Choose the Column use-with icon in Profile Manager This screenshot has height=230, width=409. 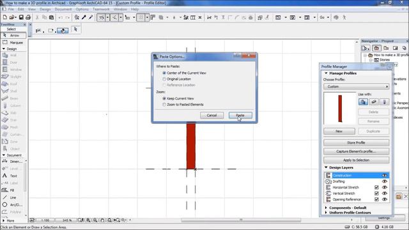pos(384,102)
